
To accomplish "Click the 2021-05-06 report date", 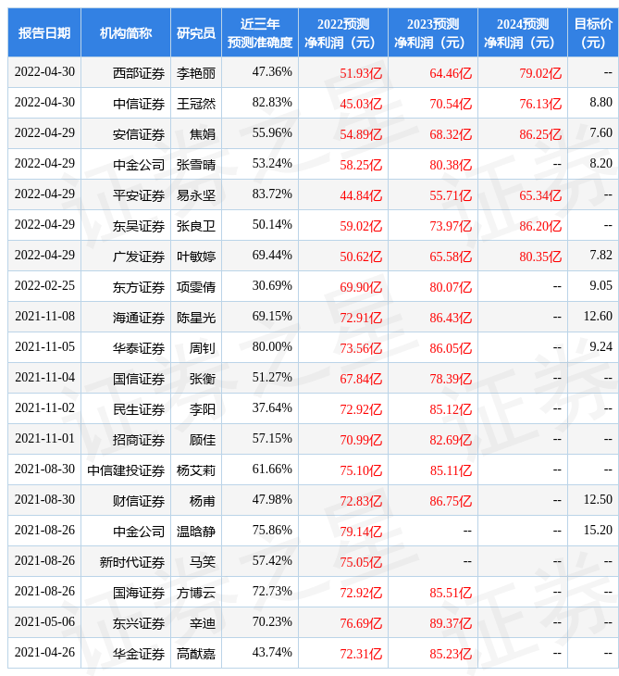I will (x=44, y=621).
